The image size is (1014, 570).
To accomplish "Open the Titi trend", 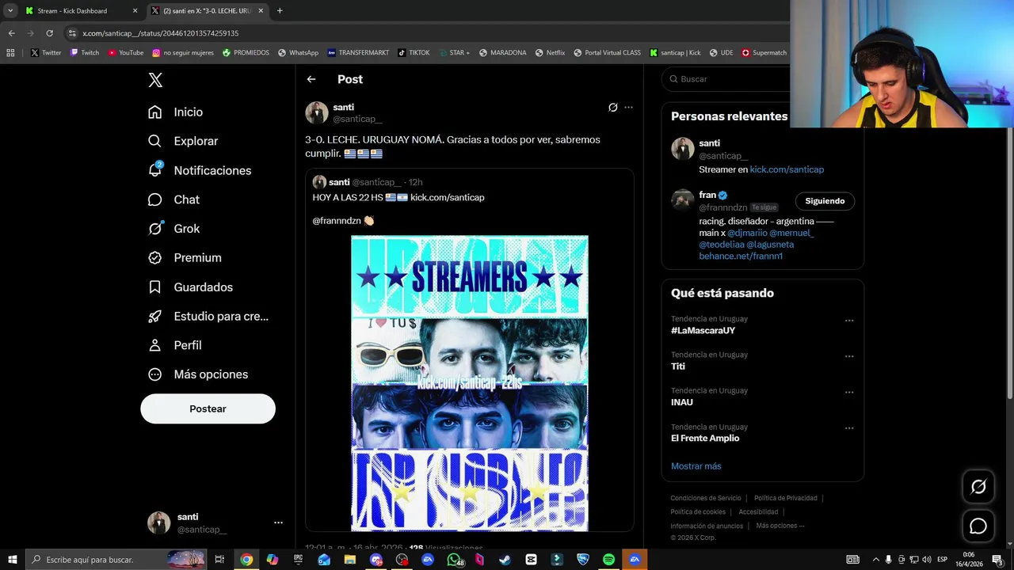I will coord(678,367).
